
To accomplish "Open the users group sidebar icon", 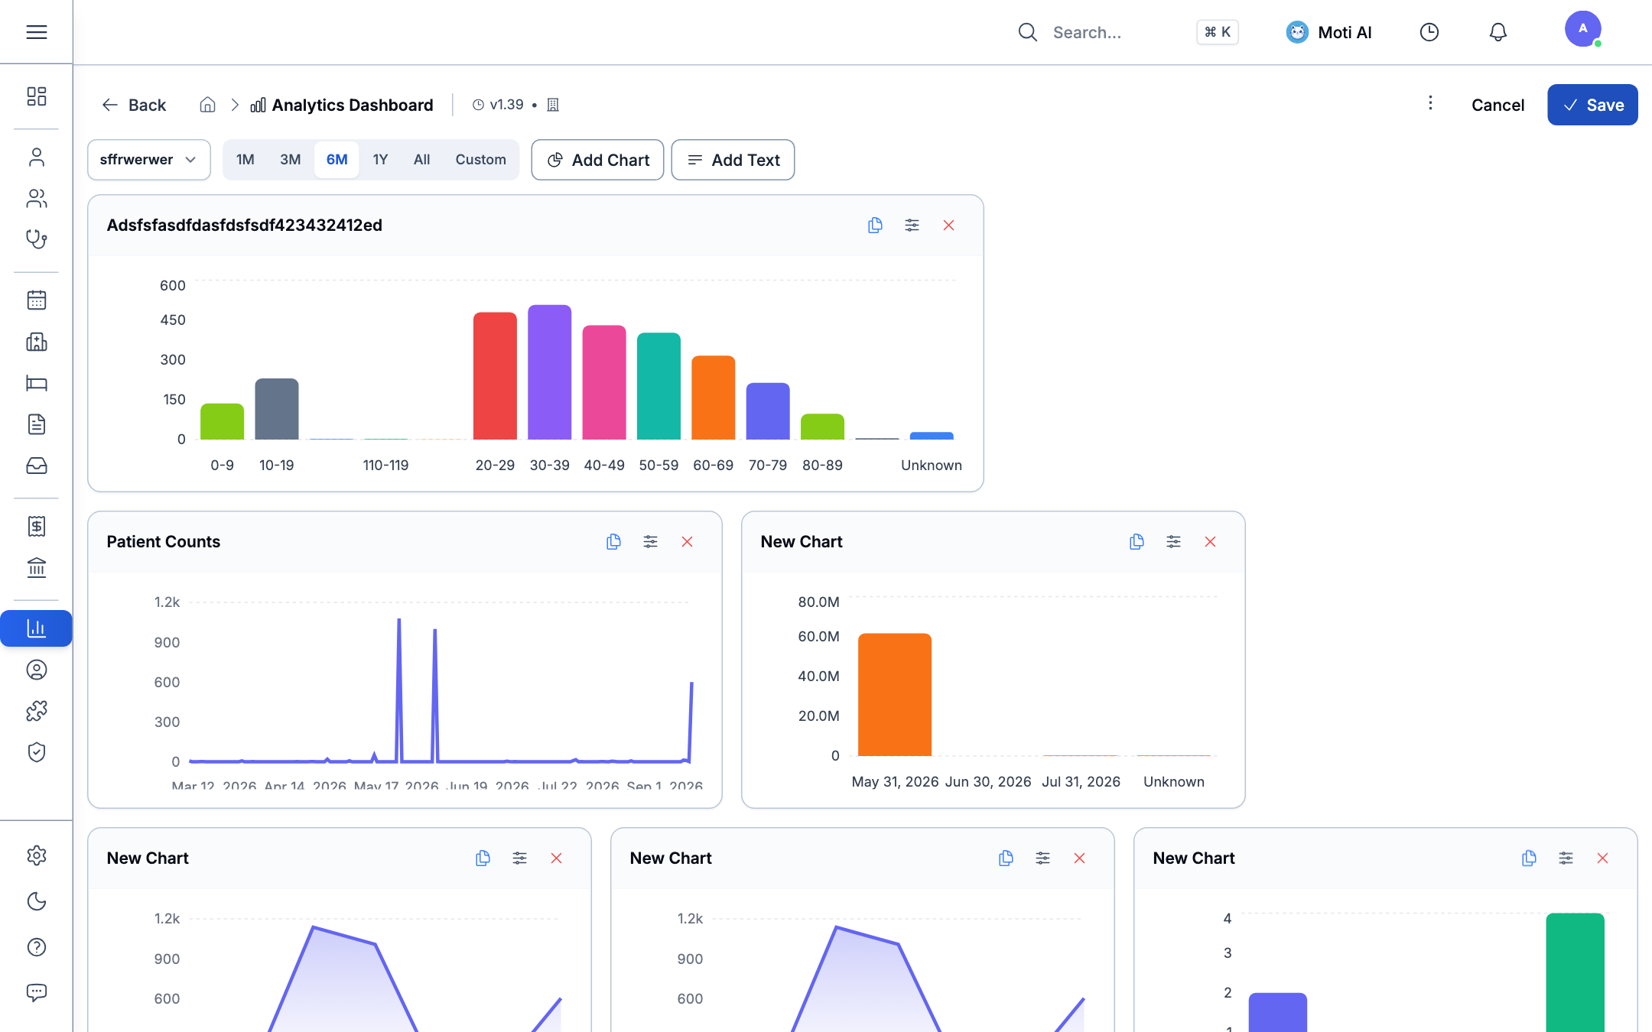I will click(x=36, y=199).
